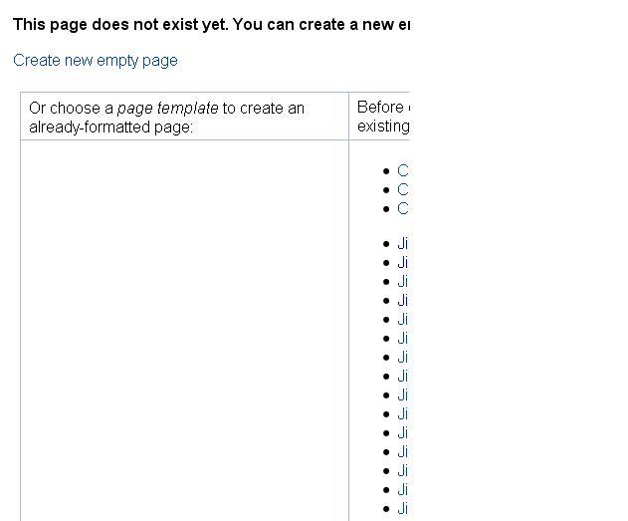Follow the third "Ji" list link
This screenshot has width=628, height=521.
[x=403, y=281]
